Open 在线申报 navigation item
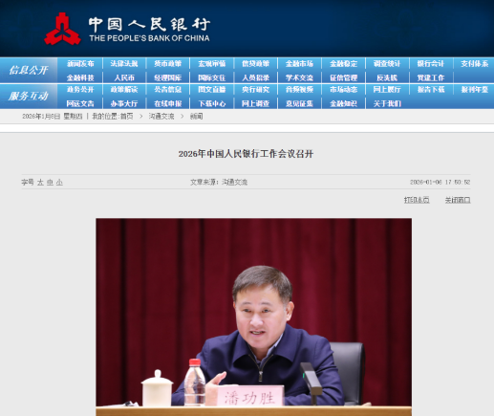 [x=168, y=103]
